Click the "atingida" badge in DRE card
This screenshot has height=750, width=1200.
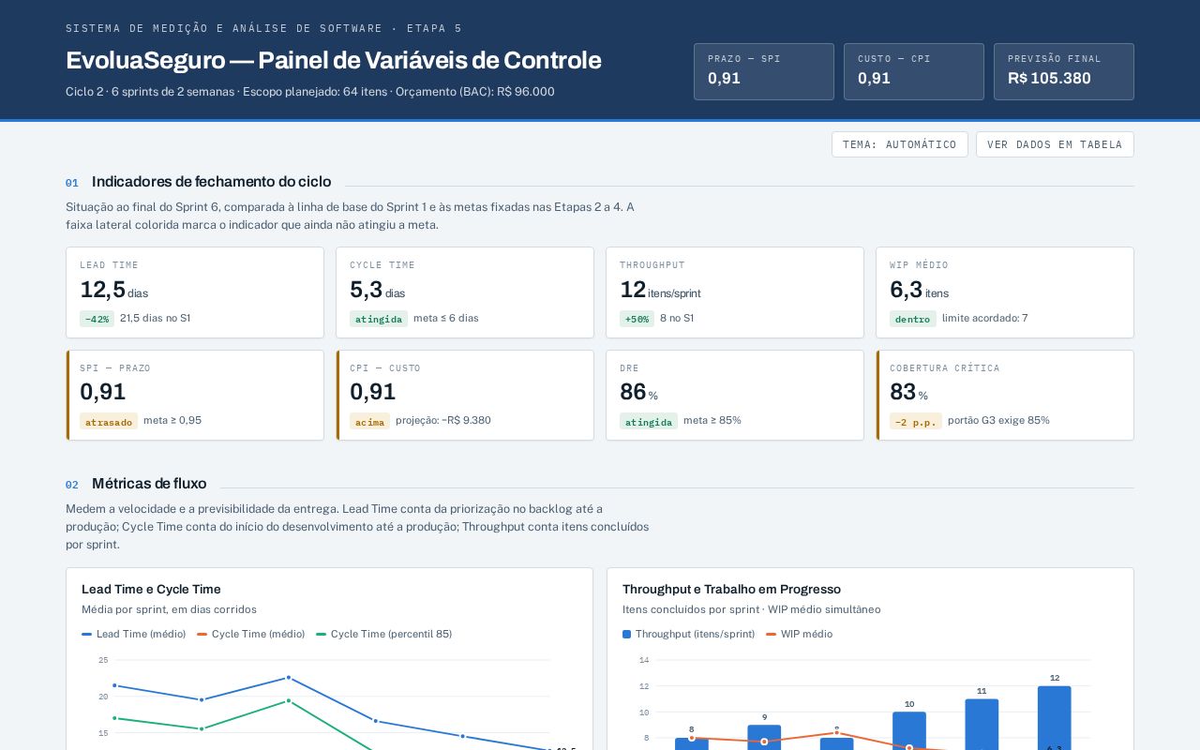(649, 421)
